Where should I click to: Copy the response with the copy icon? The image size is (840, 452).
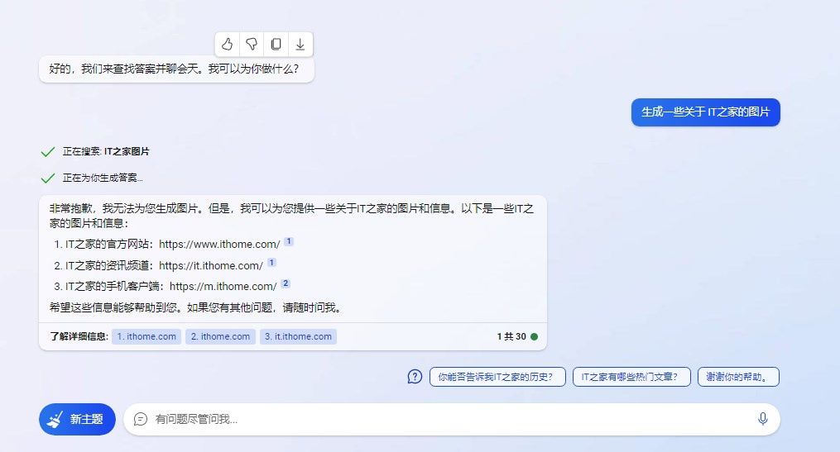(276, 44)
